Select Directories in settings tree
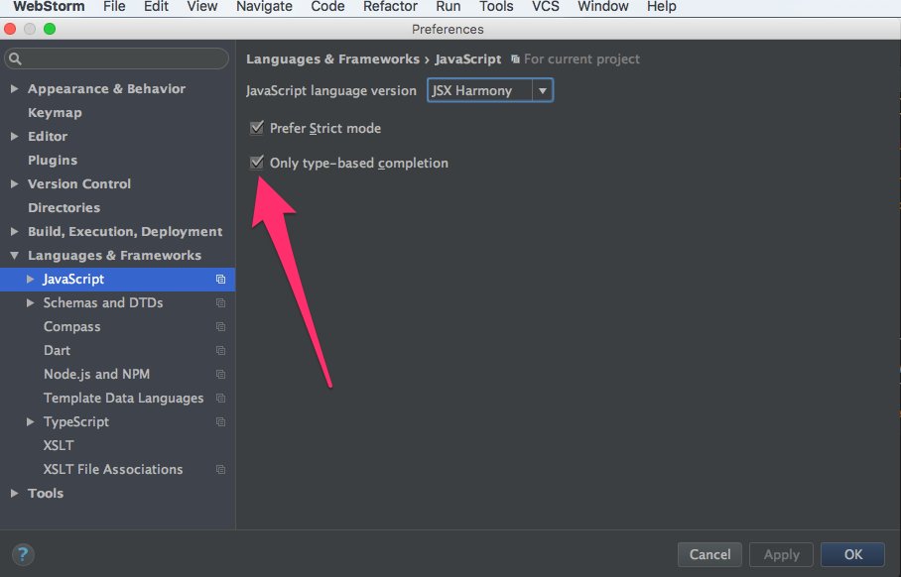The width and height of the screenshot is (901, 577). point(64,208)
